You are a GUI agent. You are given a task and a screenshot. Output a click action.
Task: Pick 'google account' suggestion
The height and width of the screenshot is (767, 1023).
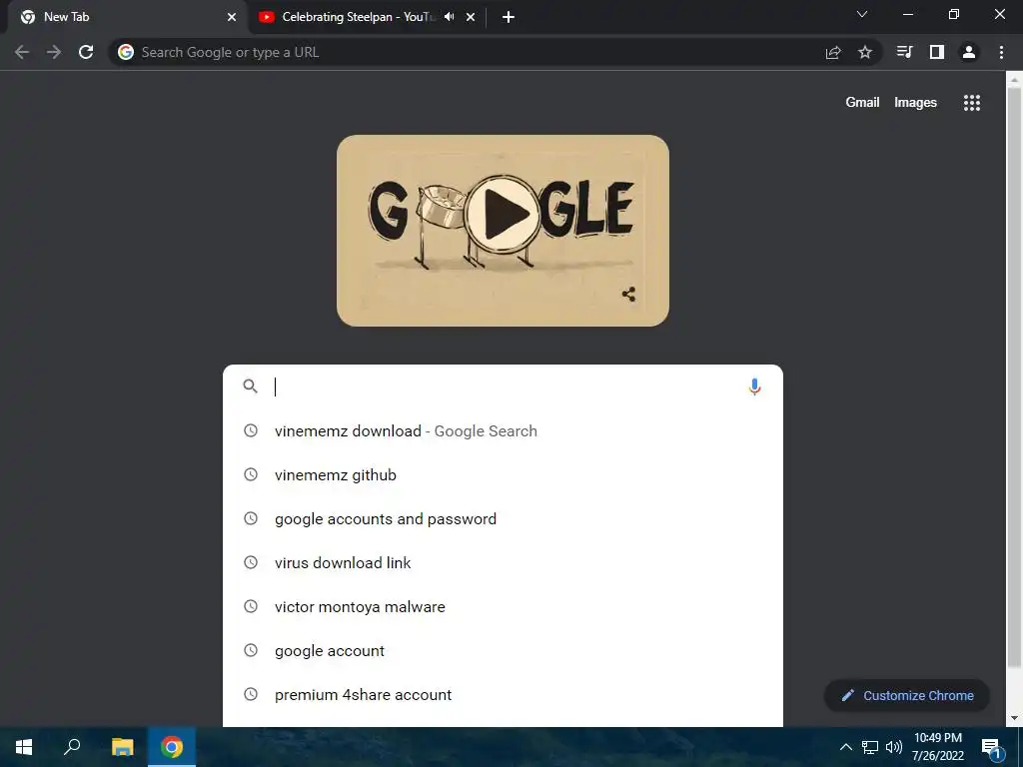(x=504, y=651)
